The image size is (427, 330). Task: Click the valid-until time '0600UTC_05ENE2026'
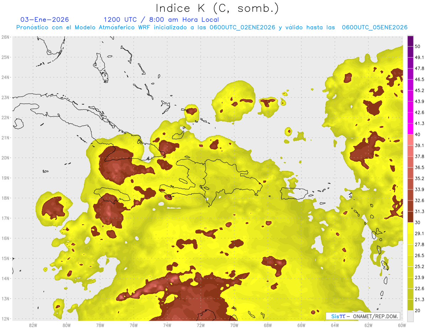pyautogui.click(x=374, y=27)
